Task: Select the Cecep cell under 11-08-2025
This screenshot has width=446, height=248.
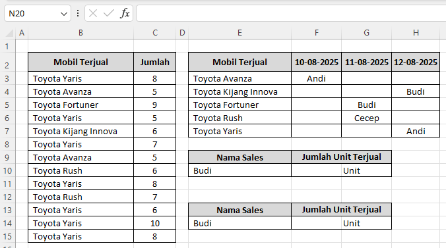Action: tap(366, 118)
